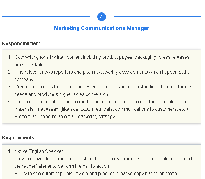The height and width of the screenshot is (179, 205).
Task: Select the create wireframes for product pages line
Action: point(104,87)
